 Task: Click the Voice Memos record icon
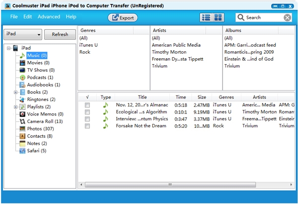click(x=22, y=114)
